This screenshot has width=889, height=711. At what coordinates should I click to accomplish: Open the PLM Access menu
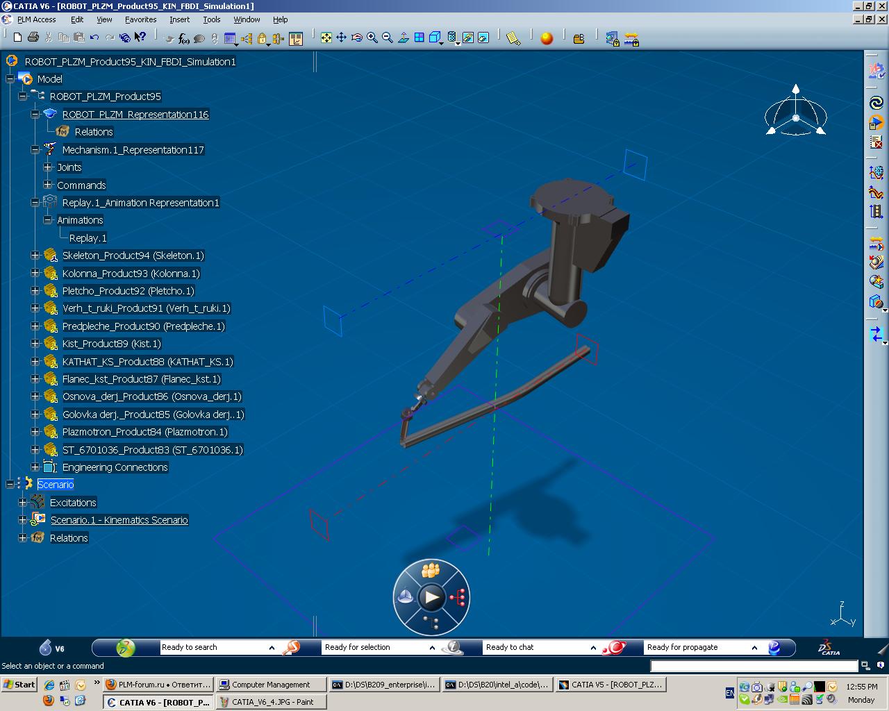tap(36, 19)
